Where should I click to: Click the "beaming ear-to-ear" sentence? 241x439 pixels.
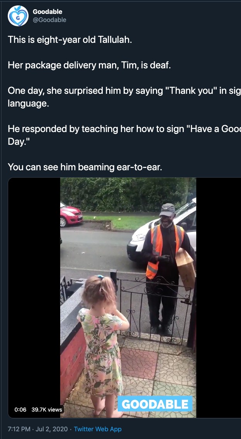85,167
